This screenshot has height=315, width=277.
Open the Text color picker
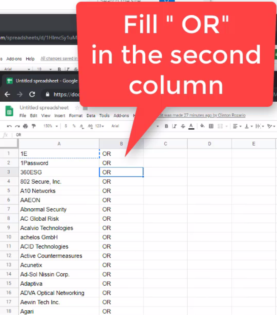pos(191,126)
